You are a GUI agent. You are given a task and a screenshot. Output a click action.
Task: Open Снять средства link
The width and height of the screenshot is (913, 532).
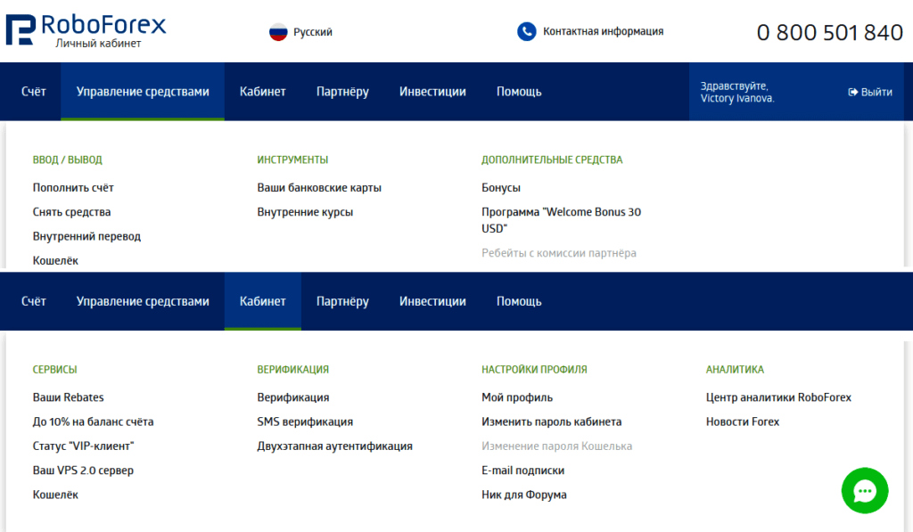click(x=71, y=212)
